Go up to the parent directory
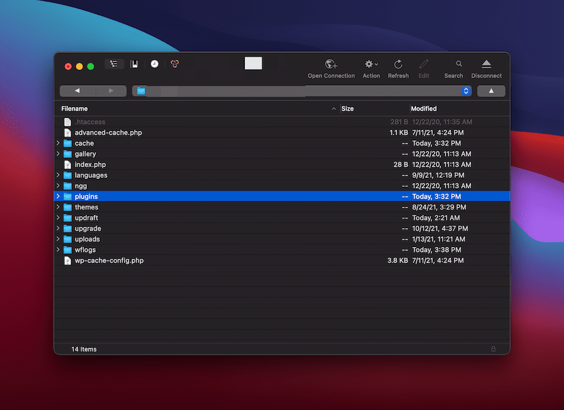 pyautogui.click(x=491, y=91)
